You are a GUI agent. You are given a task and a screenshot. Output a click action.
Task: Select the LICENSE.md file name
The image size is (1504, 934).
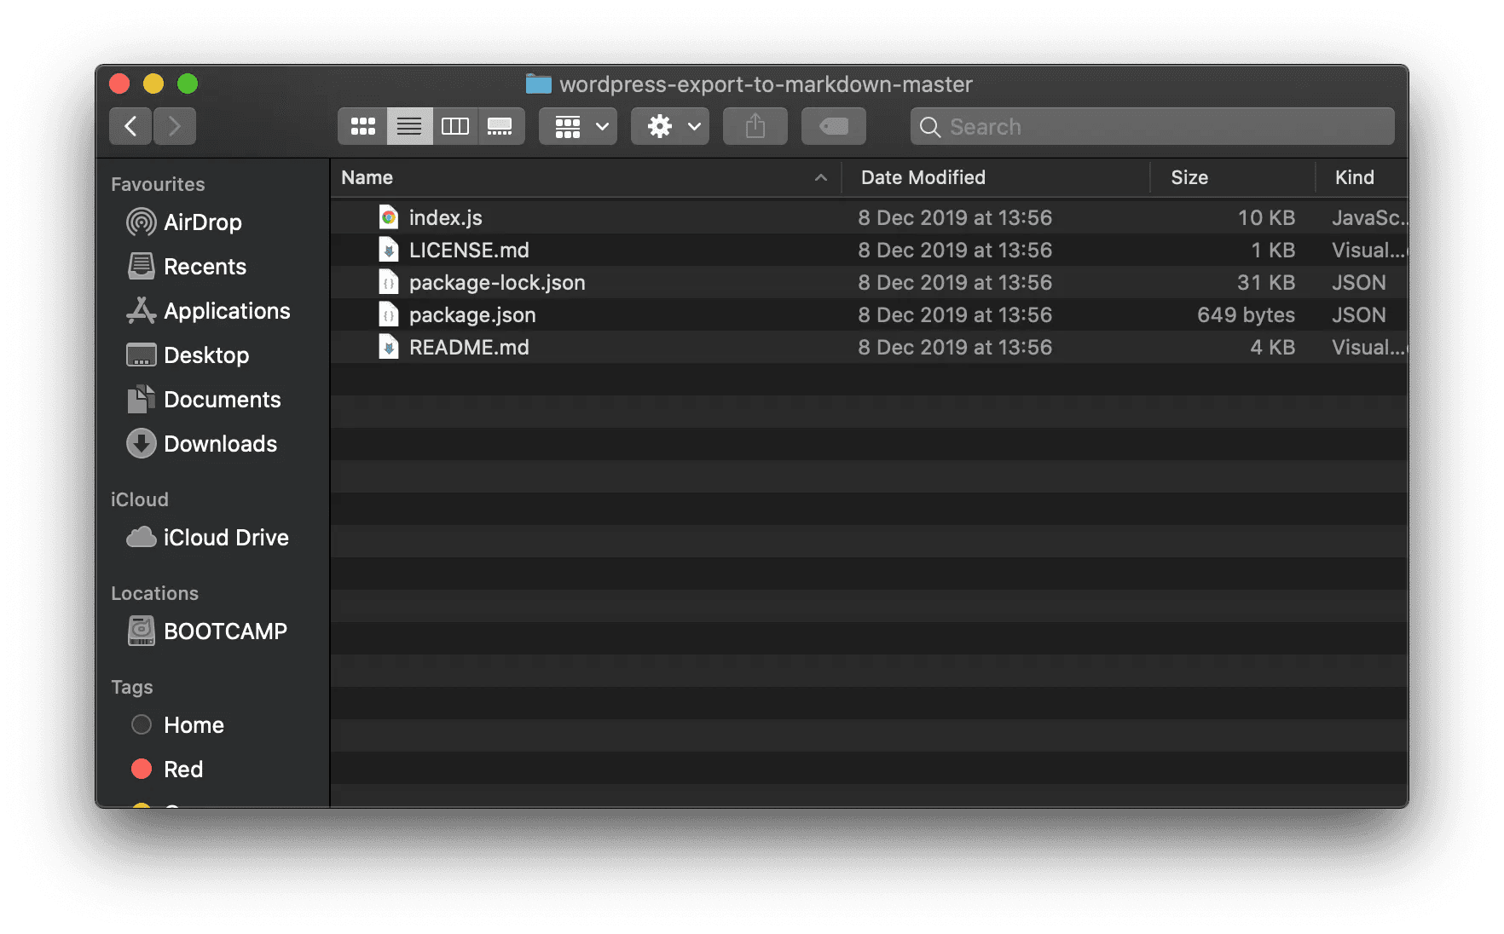click(x=469, y=250)
